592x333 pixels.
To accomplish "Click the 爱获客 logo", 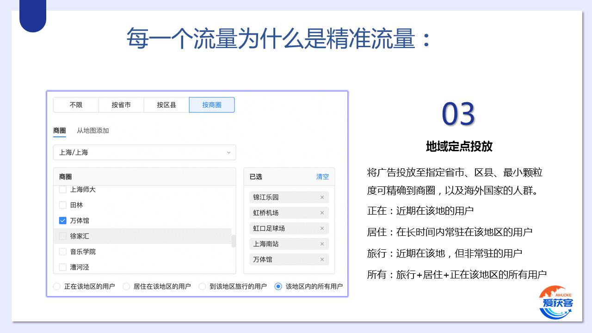I will (556, 302).
